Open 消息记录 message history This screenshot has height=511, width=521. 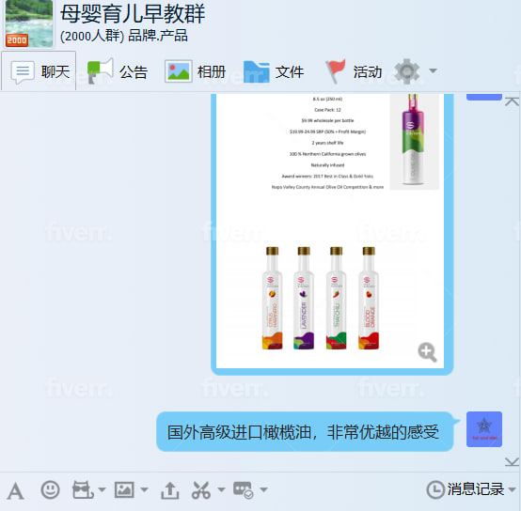466,489
